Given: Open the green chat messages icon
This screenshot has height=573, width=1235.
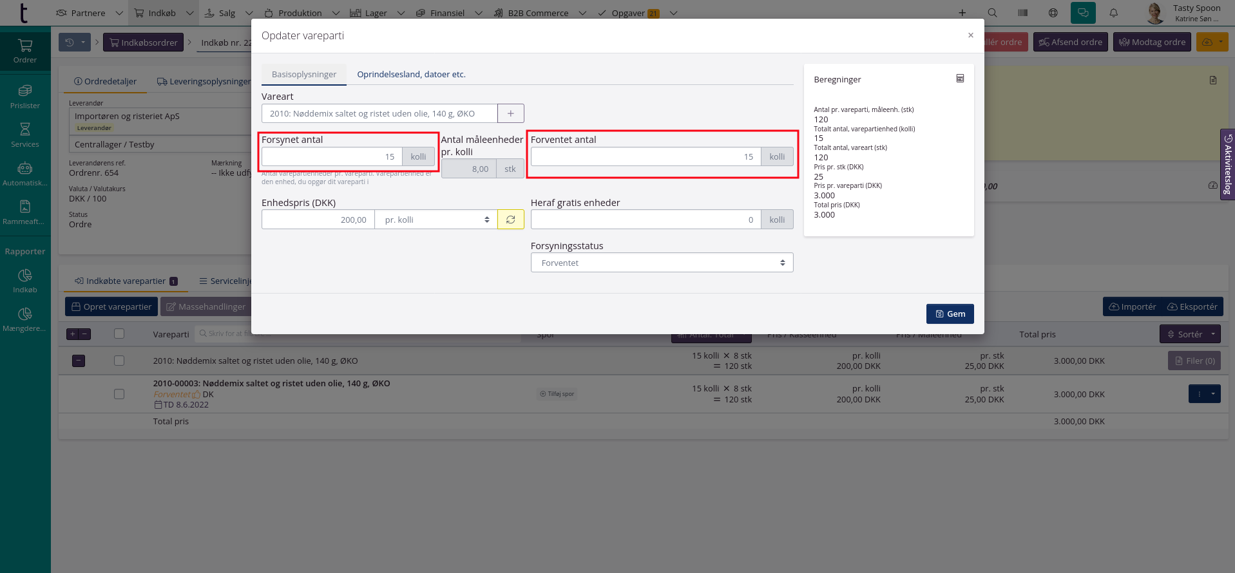Looking at the screenshot, I should (1083, 13).
